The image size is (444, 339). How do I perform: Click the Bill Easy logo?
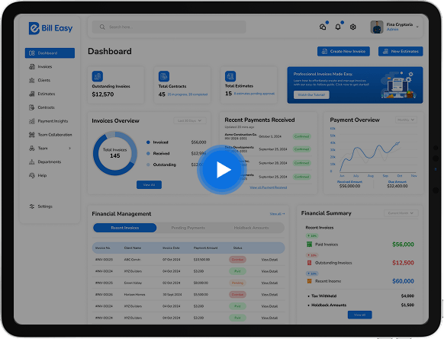50,28
